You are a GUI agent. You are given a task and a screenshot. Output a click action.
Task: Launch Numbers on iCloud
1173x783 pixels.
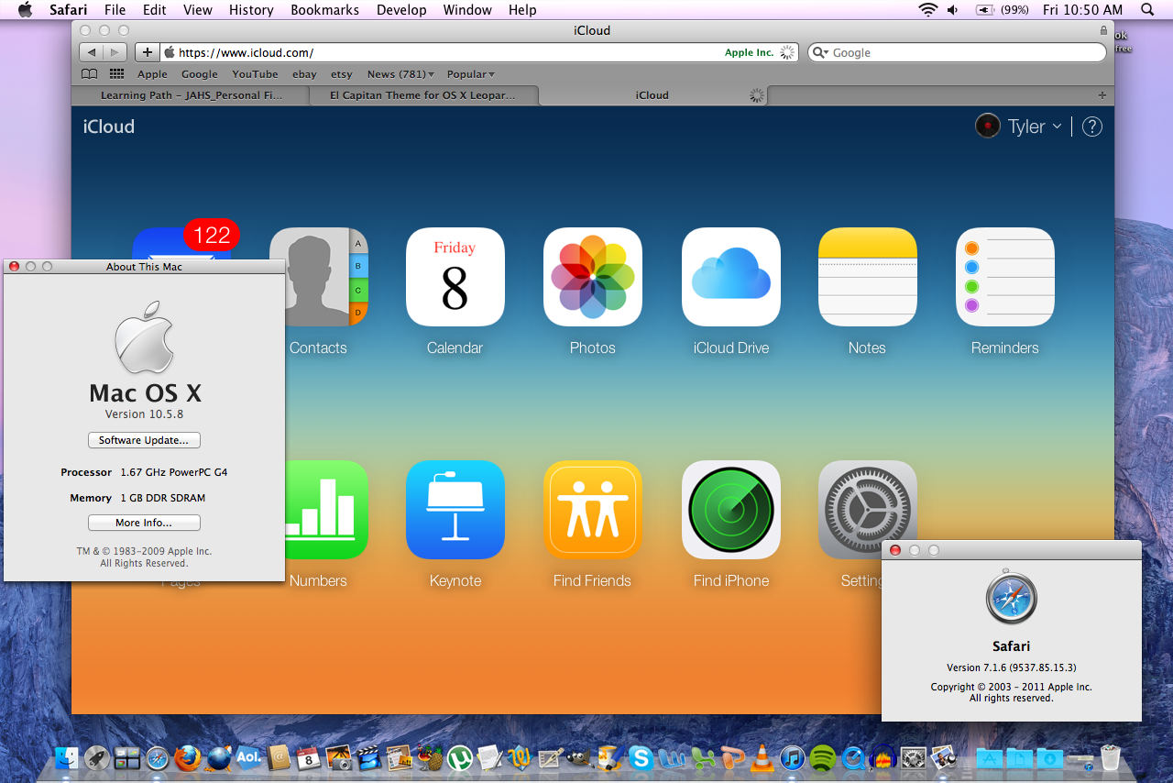[326, 510]
